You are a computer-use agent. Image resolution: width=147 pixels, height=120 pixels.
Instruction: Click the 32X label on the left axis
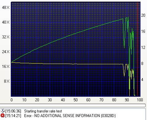point(6,37)
